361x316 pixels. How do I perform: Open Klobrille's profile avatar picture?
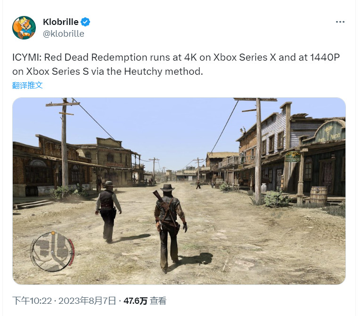tap(24, 28)
